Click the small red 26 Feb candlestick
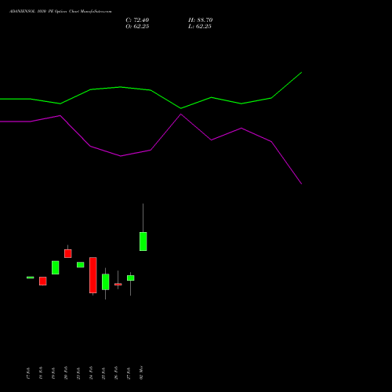Viewport: 392px width, 392px height. (x=118, y=284)
